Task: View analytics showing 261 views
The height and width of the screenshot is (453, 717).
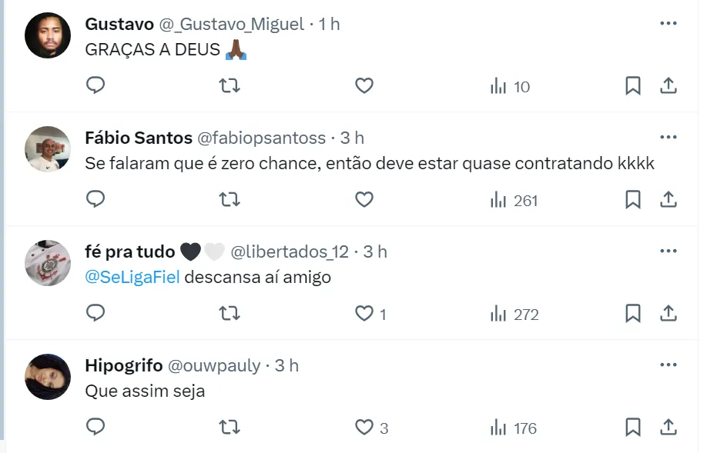Action: pos(514,200)
